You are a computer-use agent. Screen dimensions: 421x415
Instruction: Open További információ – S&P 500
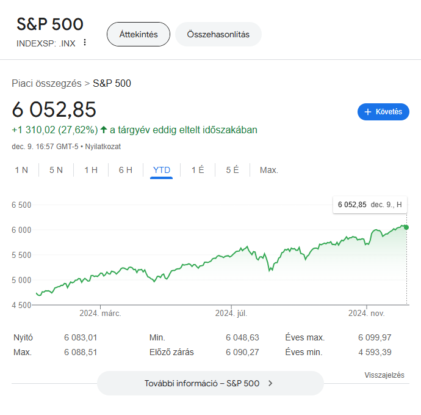point(210,383)
